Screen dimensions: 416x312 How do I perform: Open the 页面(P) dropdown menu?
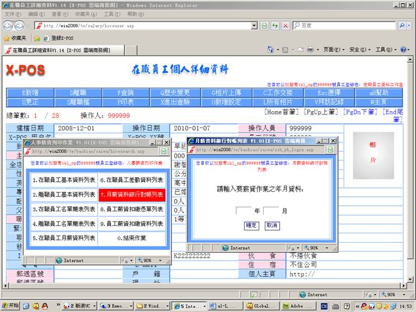333,50
